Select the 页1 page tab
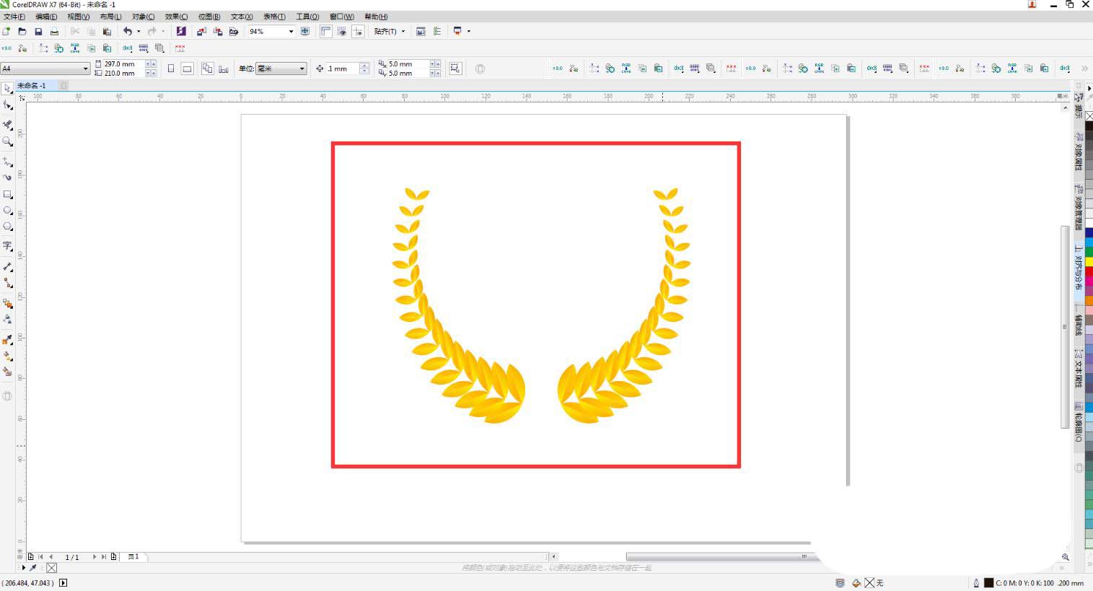This screenshot has height=591, width=1093. click(133, 556)
